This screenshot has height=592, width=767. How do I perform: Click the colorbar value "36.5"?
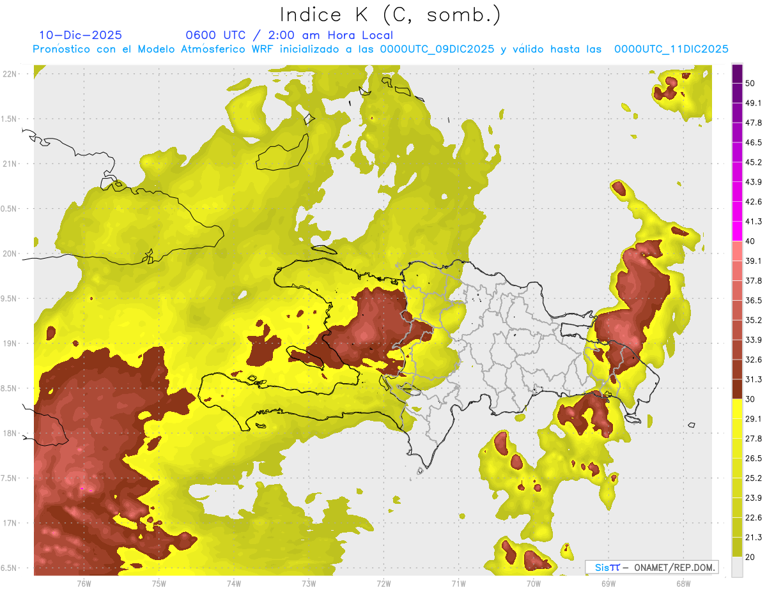(x=754, y=300)
